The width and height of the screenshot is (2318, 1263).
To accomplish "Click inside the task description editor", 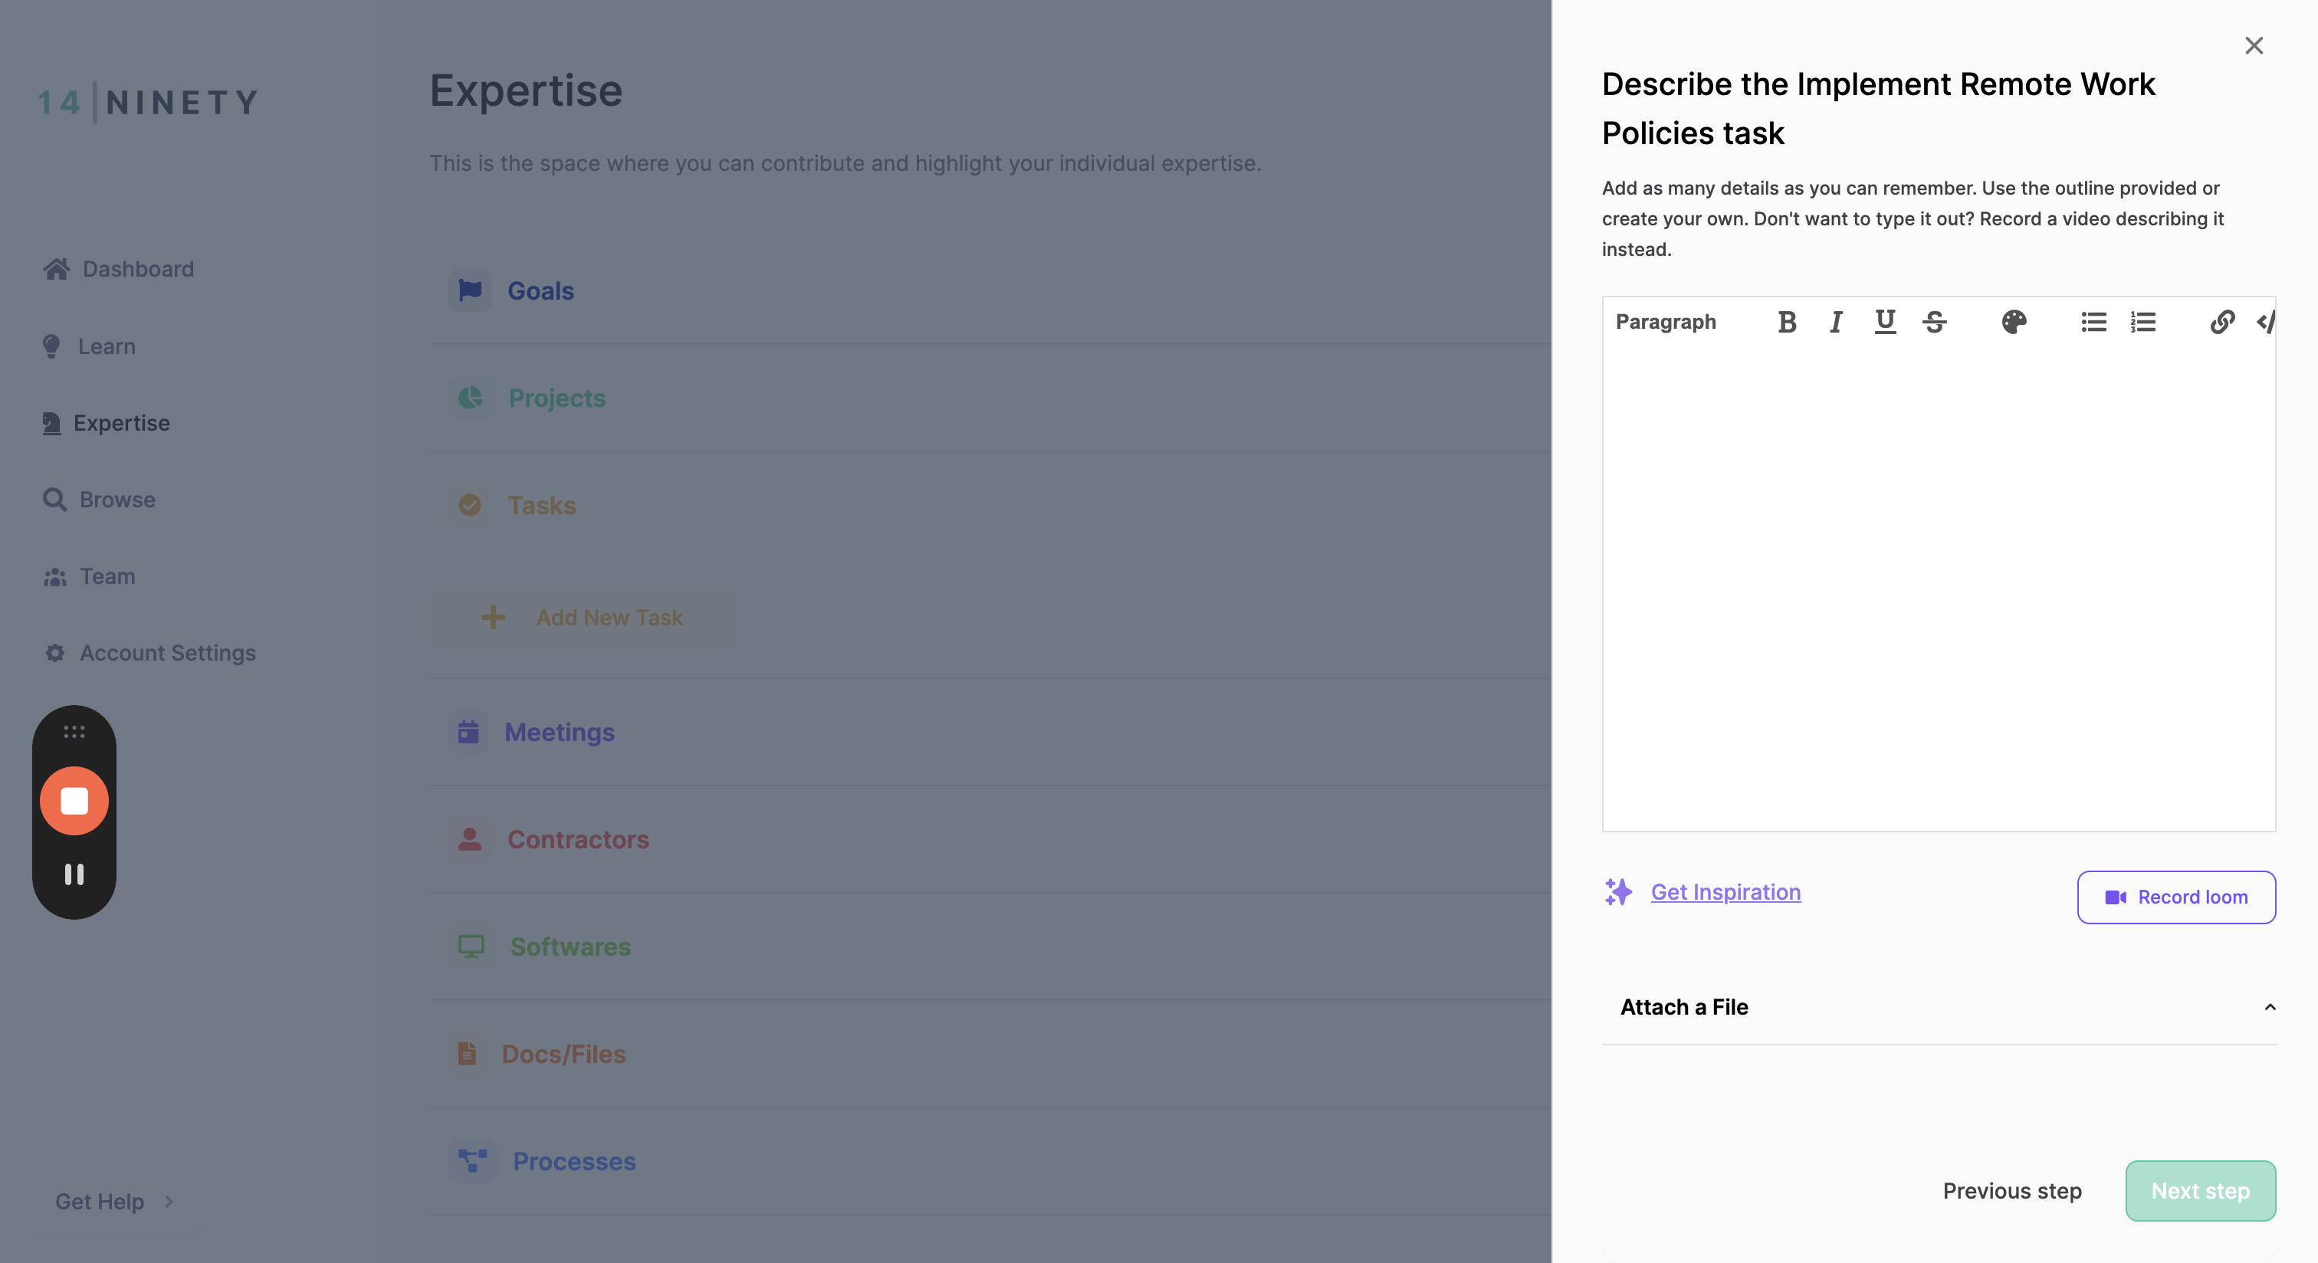I will pyautogui.click(x=1939, y=589).
